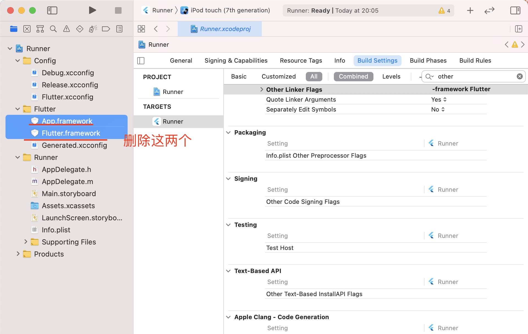Open the Issue navigator warning icon
The width and height of the screenshot is (528, 334).
tap(67, 29)
